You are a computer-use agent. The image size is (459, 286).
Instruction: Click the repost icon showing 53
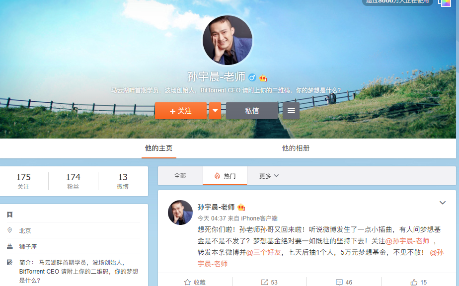click(x=265, y=282)
